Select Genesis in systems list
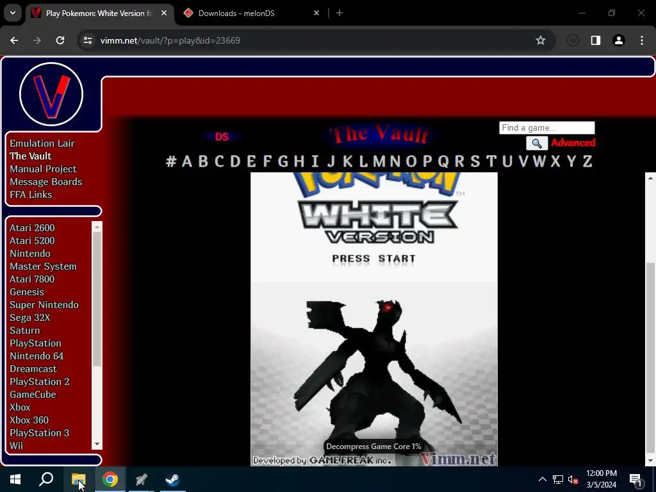This screenshot has width=656, height=492. [26, 292]
